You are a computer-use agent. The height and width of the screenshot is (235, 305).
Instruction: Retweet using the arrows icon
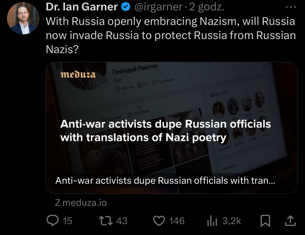coord(106,221)
